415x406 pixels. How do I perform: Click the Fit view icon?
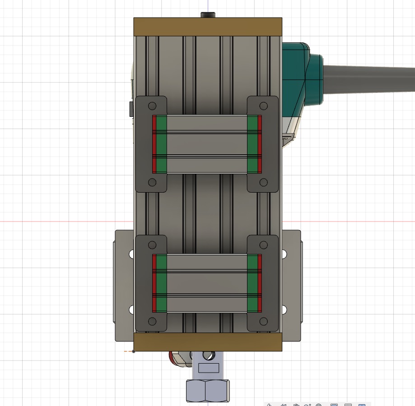[x=318, y=404]
